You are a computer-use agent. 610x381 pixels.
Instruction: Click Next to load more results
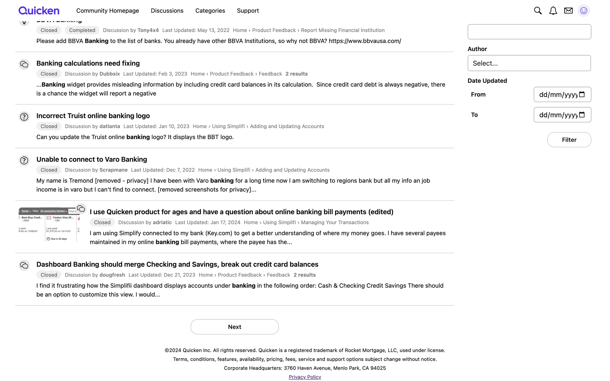[x=234, y=327]
